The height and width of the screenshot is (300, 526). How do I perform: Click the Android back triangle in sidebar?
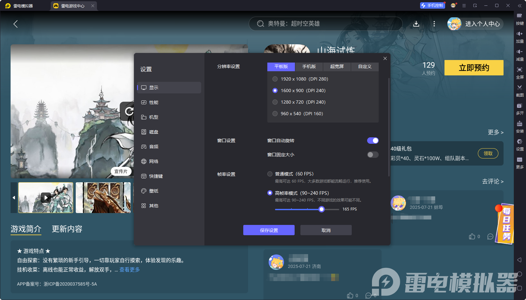tap(519, 260)
